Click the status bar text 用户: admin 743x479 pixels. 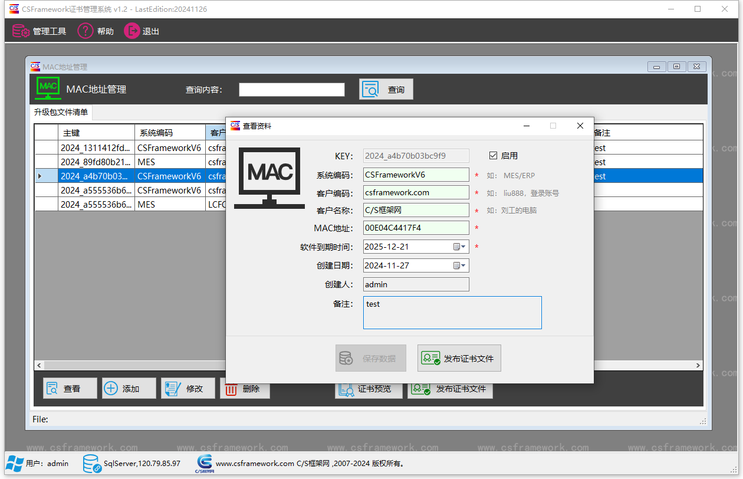coord(47,464)
